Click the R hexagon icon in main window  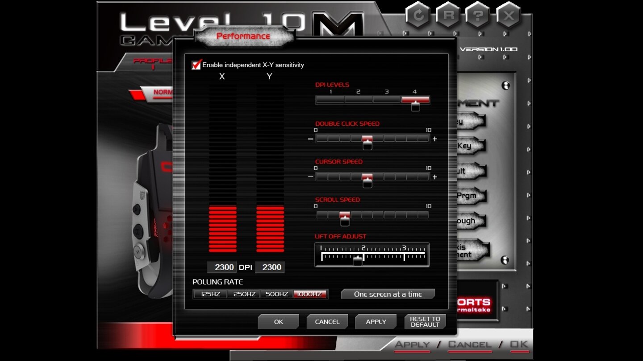(449, 16)
